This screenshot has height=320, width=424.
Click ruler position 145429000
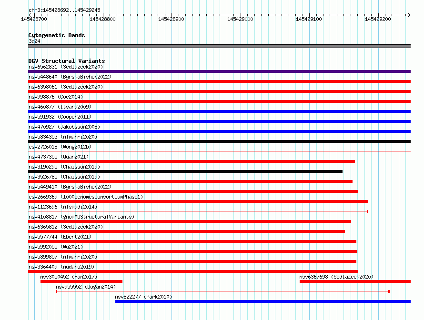point(240,19)
